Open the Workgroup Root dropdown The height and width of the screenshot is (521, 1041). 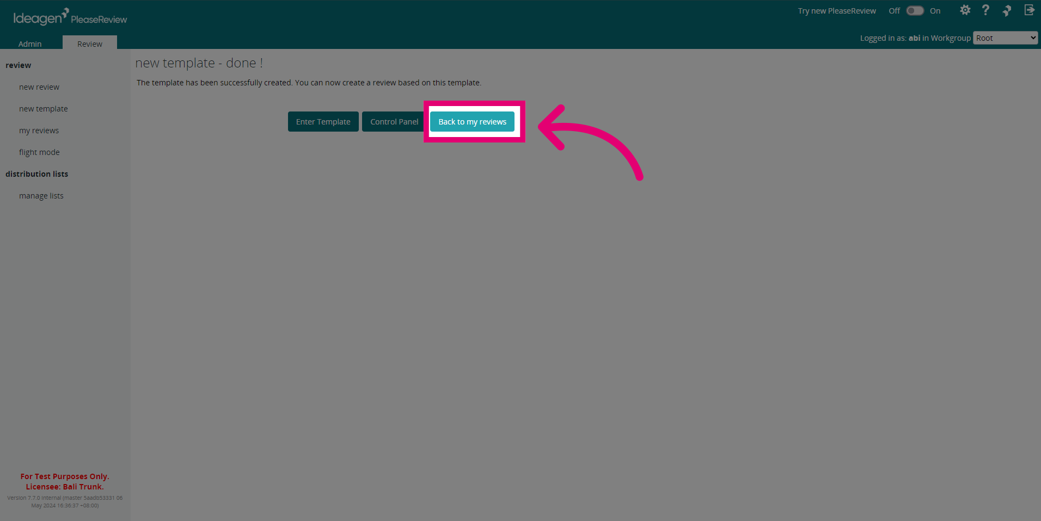point(1005,38)
